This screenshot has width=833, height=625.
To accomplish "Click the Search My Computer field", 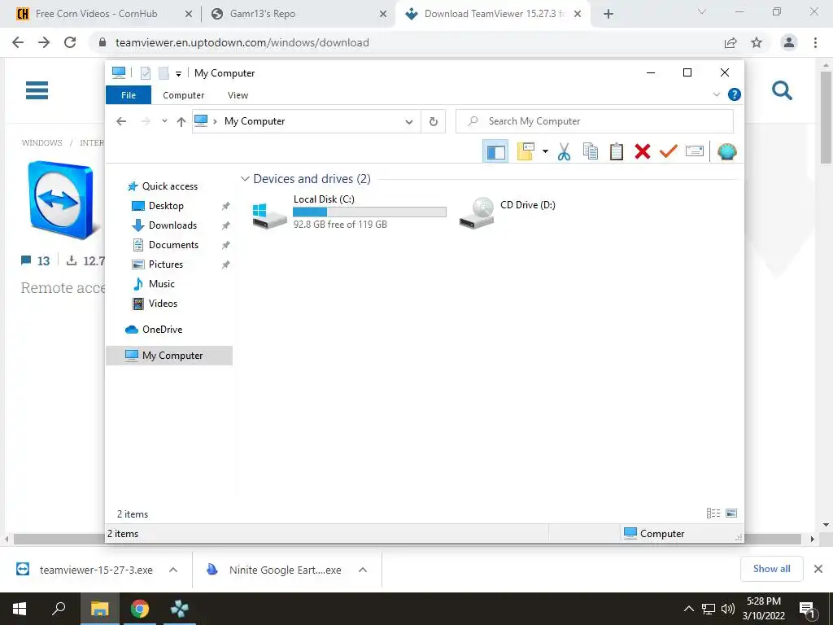I will (x=595, y=121).
